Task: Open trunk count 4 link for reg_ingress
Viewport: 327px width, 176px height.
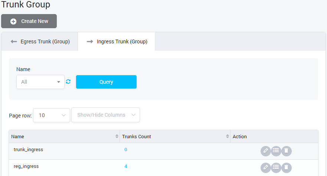Action: pyautogui.click(x=126, y=166)
